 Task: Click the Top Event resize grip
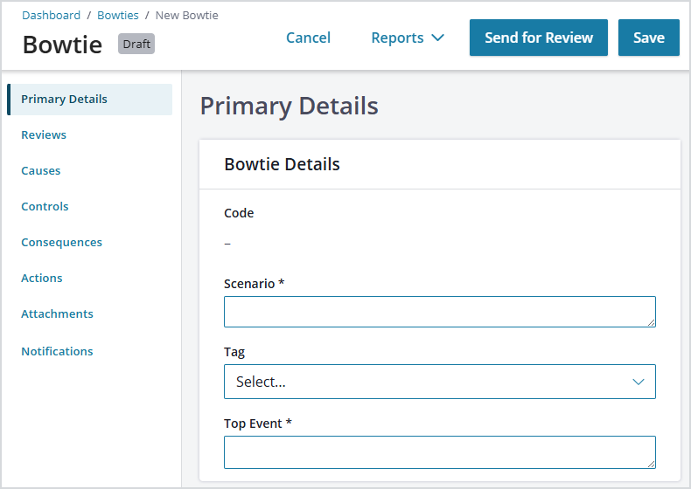click(x=651, y=464)
